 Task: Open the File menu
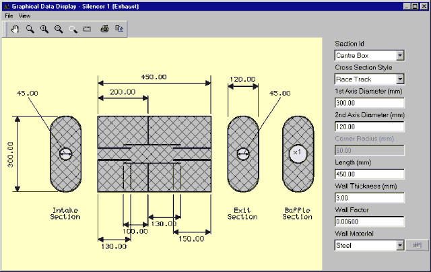[9, 15]
